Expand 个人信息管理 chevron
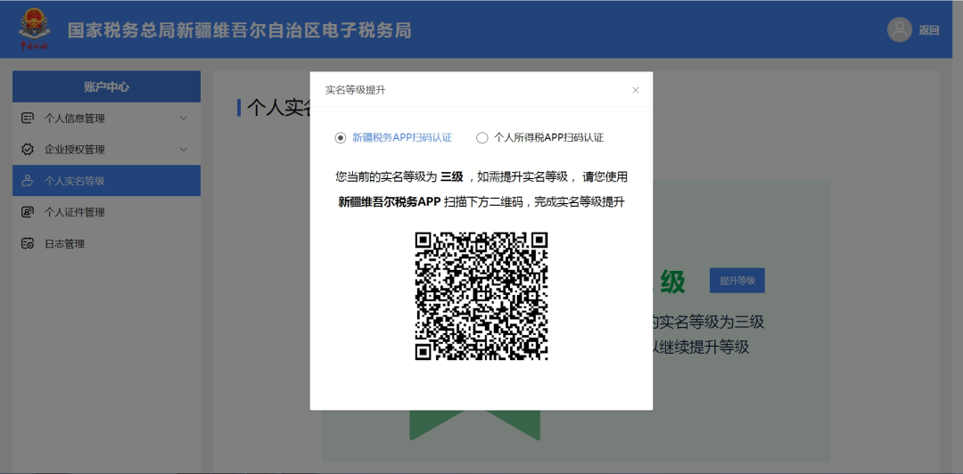 click(183, 118)
